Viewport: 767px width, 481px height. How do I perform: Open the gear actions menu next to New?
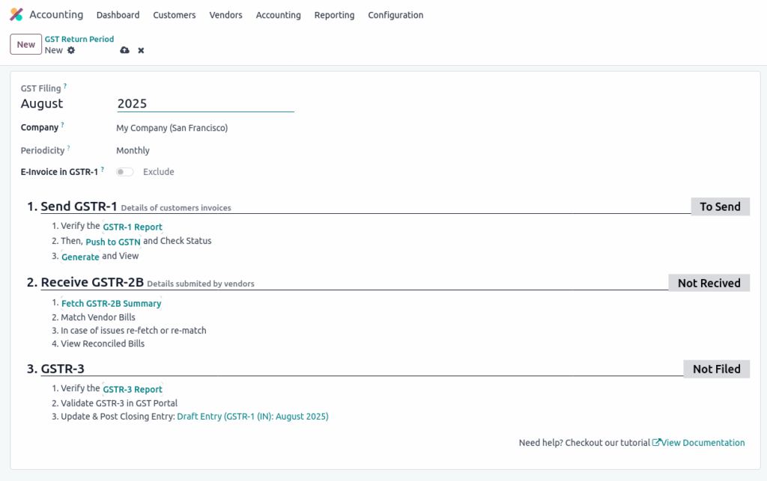click(71, 50)
